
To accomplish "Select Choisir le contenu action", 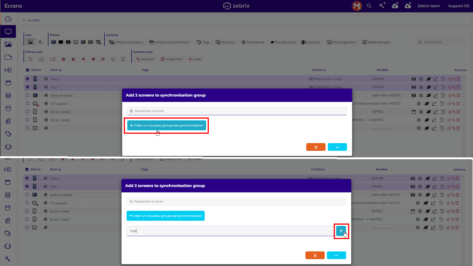I will [x=126, y=42].
